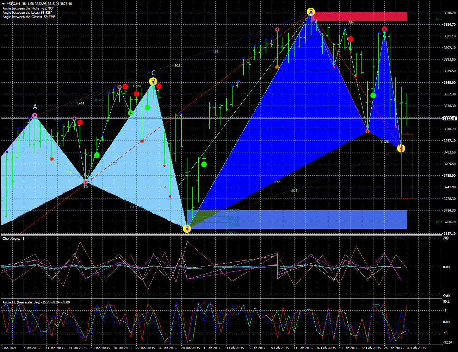This screenshot has height=352, width=458.
Task: Click the red-outlined target box beside the last bar
Action: click(x=407, y=166)
